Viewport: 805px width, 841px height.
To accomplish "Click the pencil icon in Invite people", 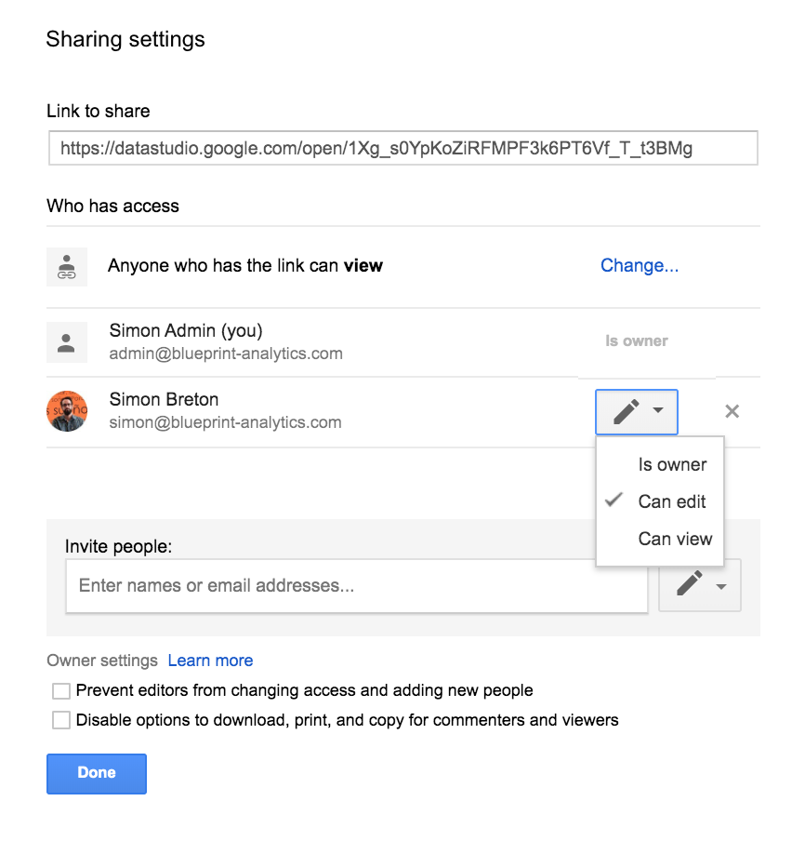I will pos(689,584).
